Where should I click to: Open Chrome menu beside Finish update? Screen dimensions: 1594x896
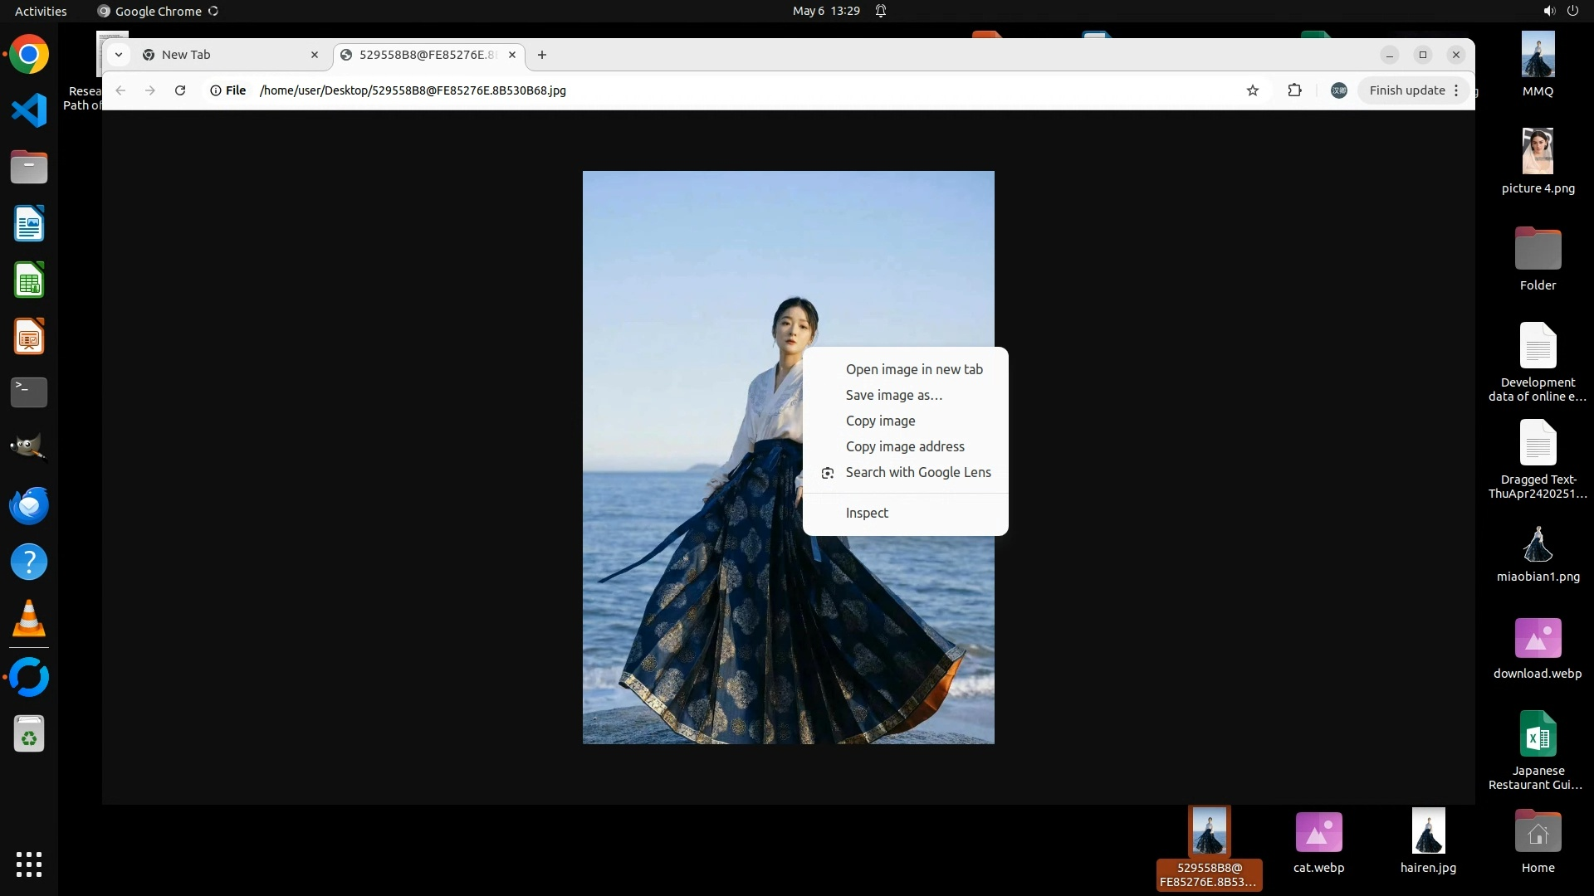pyautogui.click(x=1456, y=90)
